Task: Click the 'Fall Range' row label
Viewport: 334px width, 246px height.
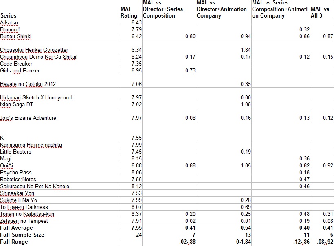Action: [x=60, y=242]
